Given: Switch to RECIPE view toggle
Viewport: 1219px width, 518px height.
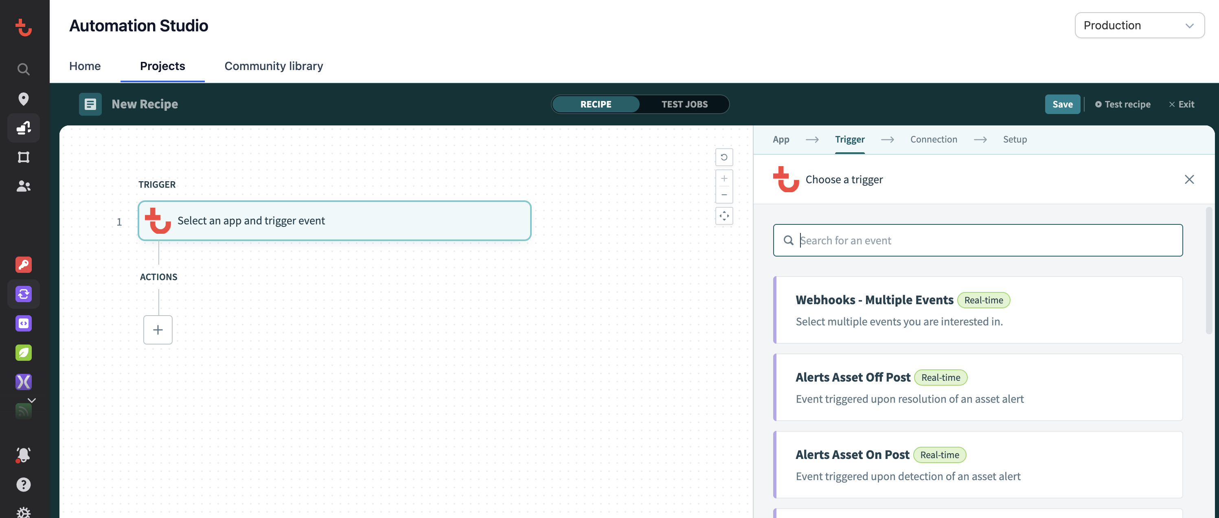Looking at the screenshot, I should coord(595,104).
